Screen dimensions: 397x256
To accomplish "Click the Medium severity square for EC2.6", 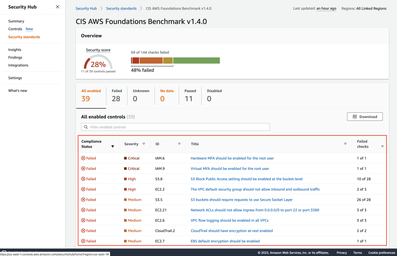I will [125, 220].
